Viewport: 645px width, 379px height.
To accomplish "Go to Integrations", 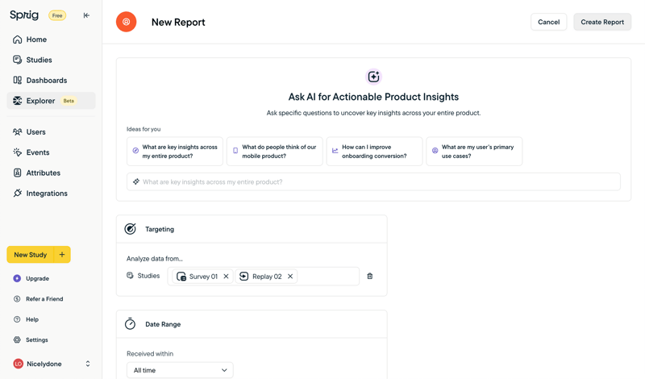I will (51, 194).
